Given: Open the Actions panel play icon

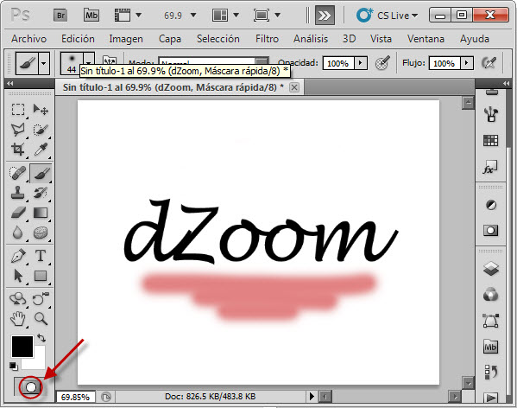Looking at the screenshot, I should coord(490,398).
